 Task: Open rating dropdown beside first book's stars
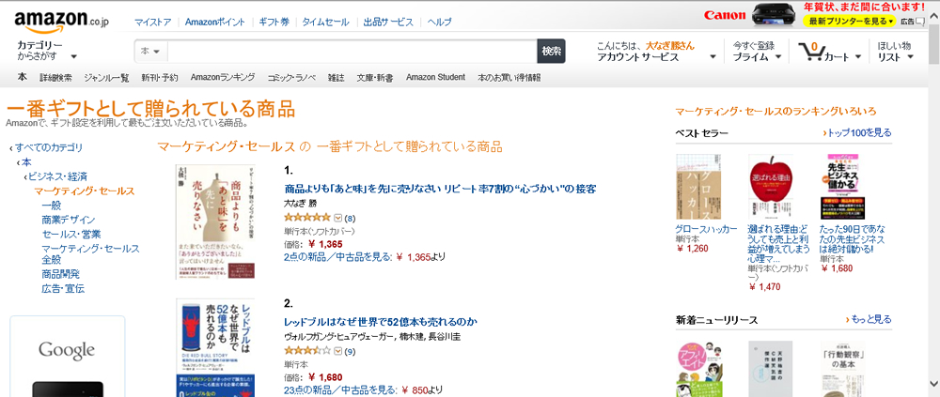[x=337, y=218]
